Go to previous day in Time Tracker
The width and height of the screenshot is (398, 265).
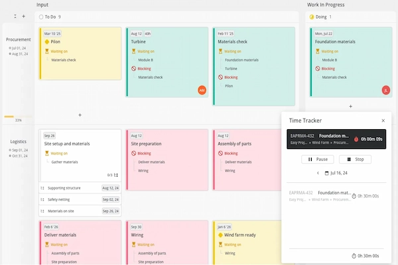(318, 173)
